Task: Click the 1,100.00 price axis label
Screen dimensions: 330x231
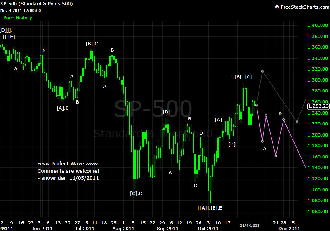Action: coord(318,190)
